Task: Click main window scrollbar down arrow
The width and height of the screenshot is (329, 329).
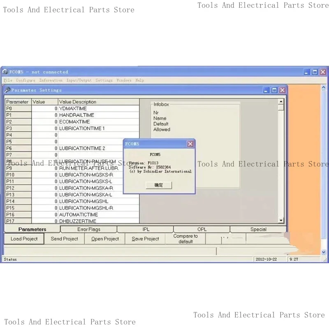Action: coord(324,252)
